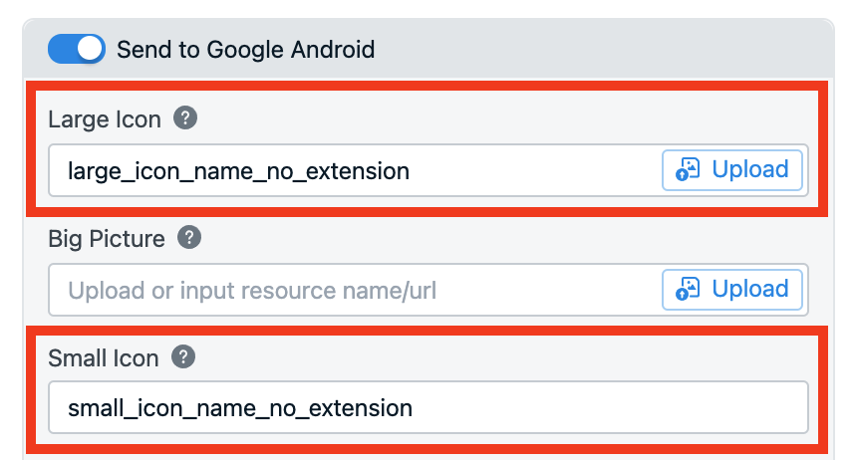
Task: Click the image-upload icon in Big Picture row
Action: point(688,289)
